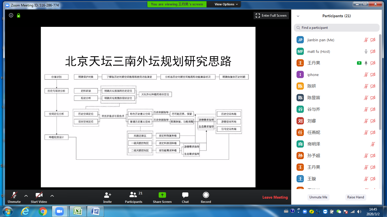Toggle Unmute microphone in toolbar

coord(14,195)
